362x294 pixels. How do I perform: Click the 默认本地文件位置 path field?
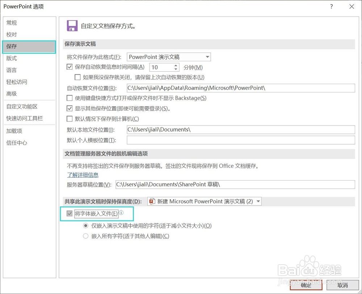point(241,130)
